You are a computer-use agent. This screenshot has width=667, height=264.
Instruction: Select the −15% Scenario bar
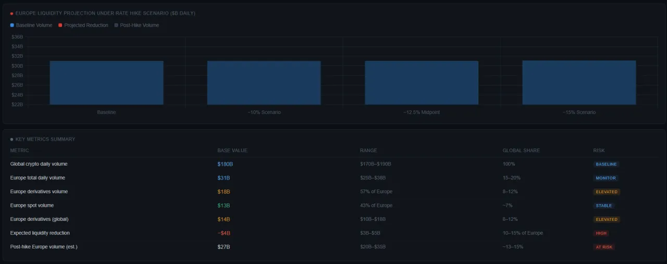pos(579,83)
